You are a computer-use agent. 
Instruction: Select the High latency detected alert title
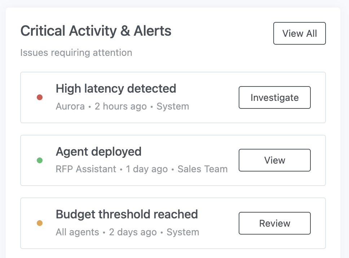116,89
